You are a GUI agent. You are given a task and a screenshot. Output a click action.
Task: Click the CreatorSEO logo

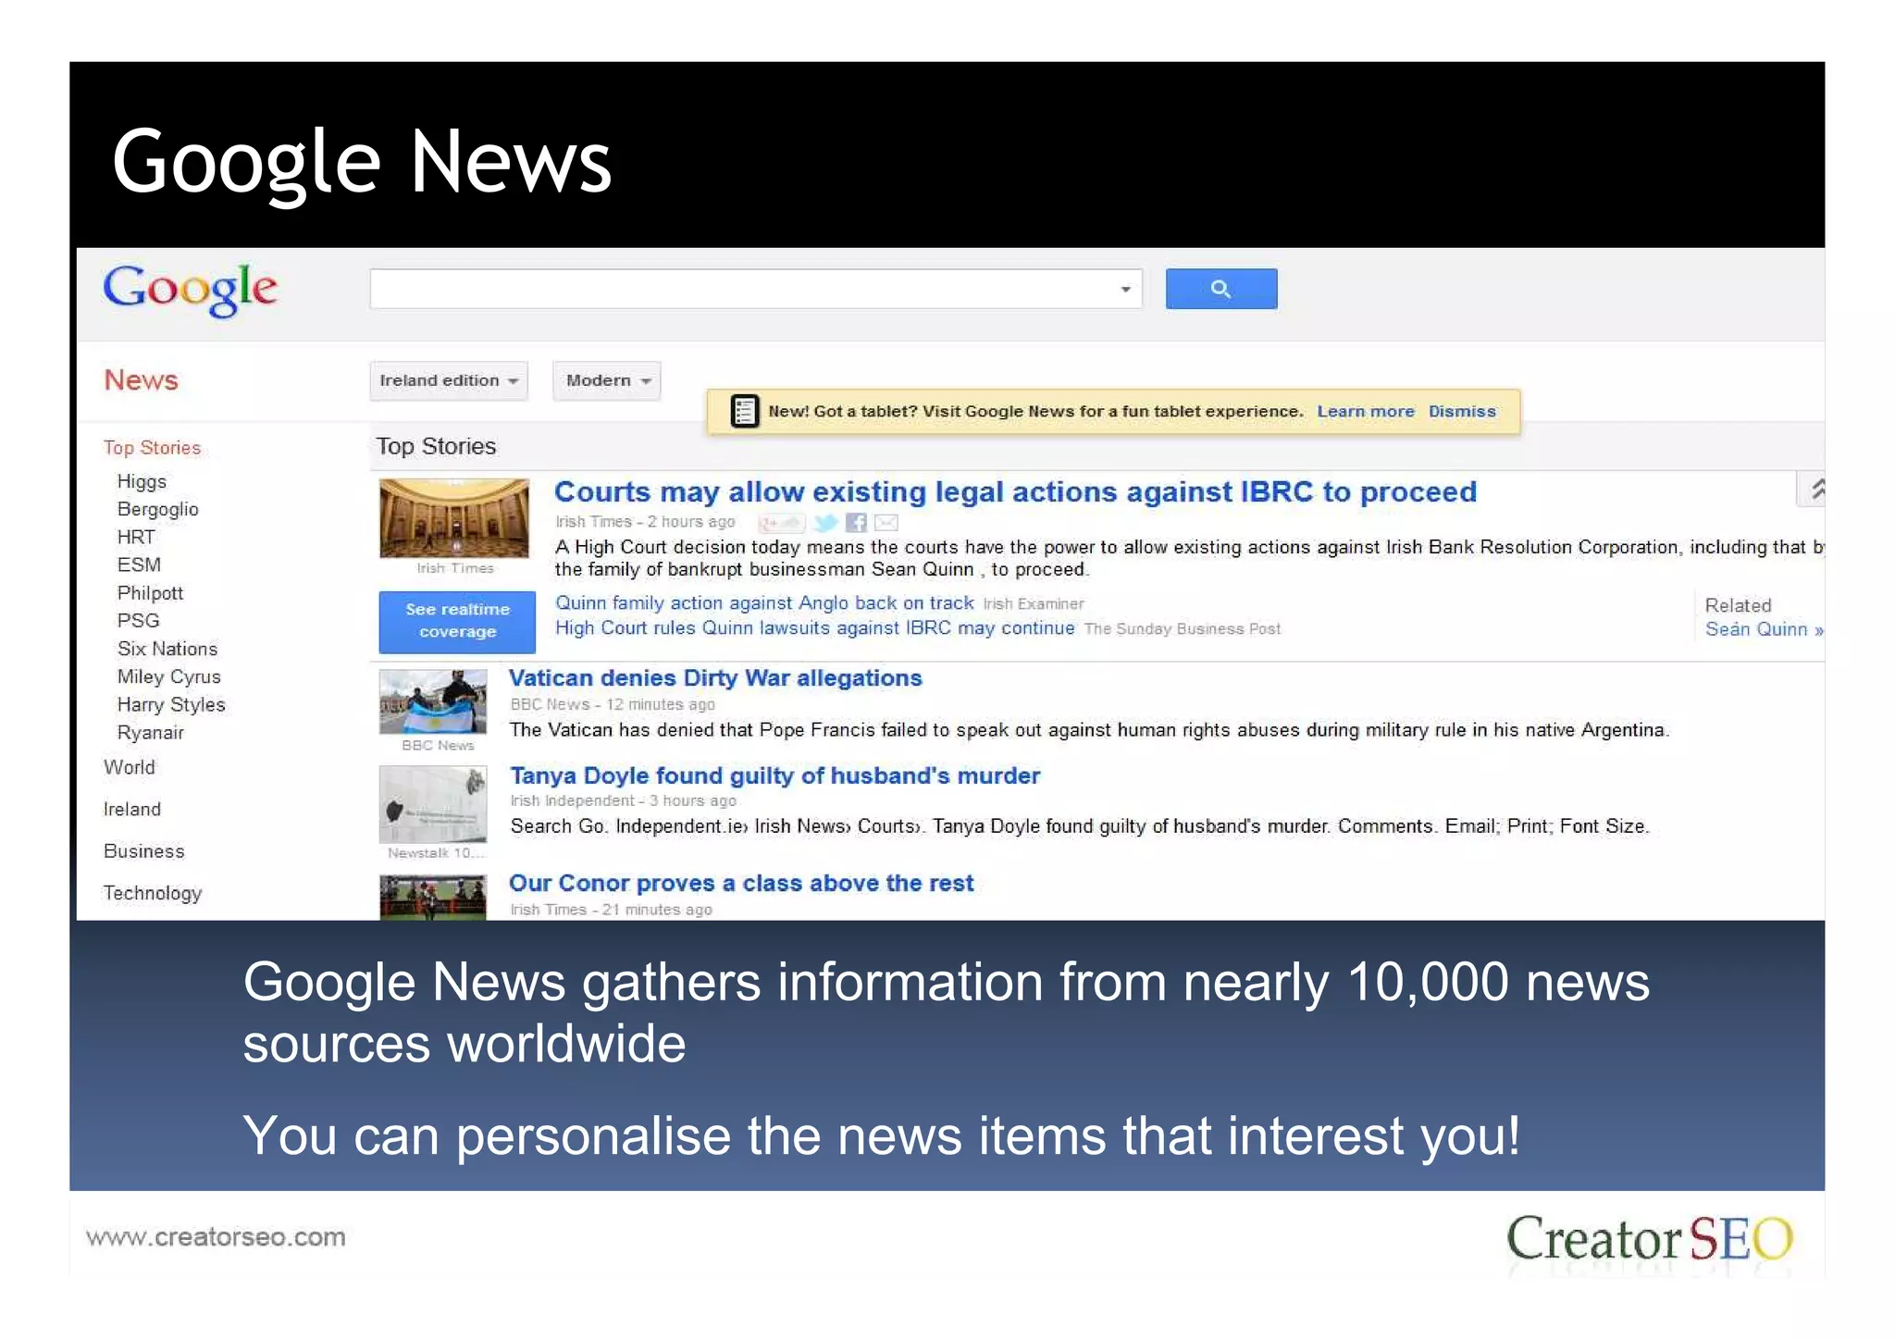[1650, 1238]
